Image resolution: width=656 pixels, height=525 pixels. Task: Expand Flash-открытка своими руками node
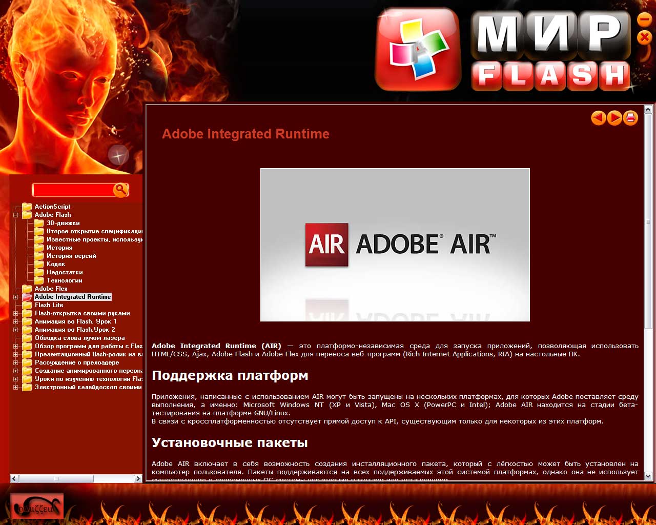(16, 313)
